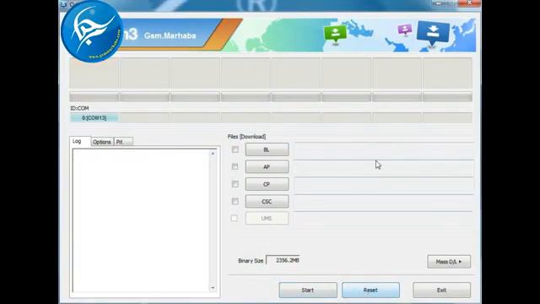Tick the UMS file checkbox
This screenshot has height=304, width=540.
[235, 218]
